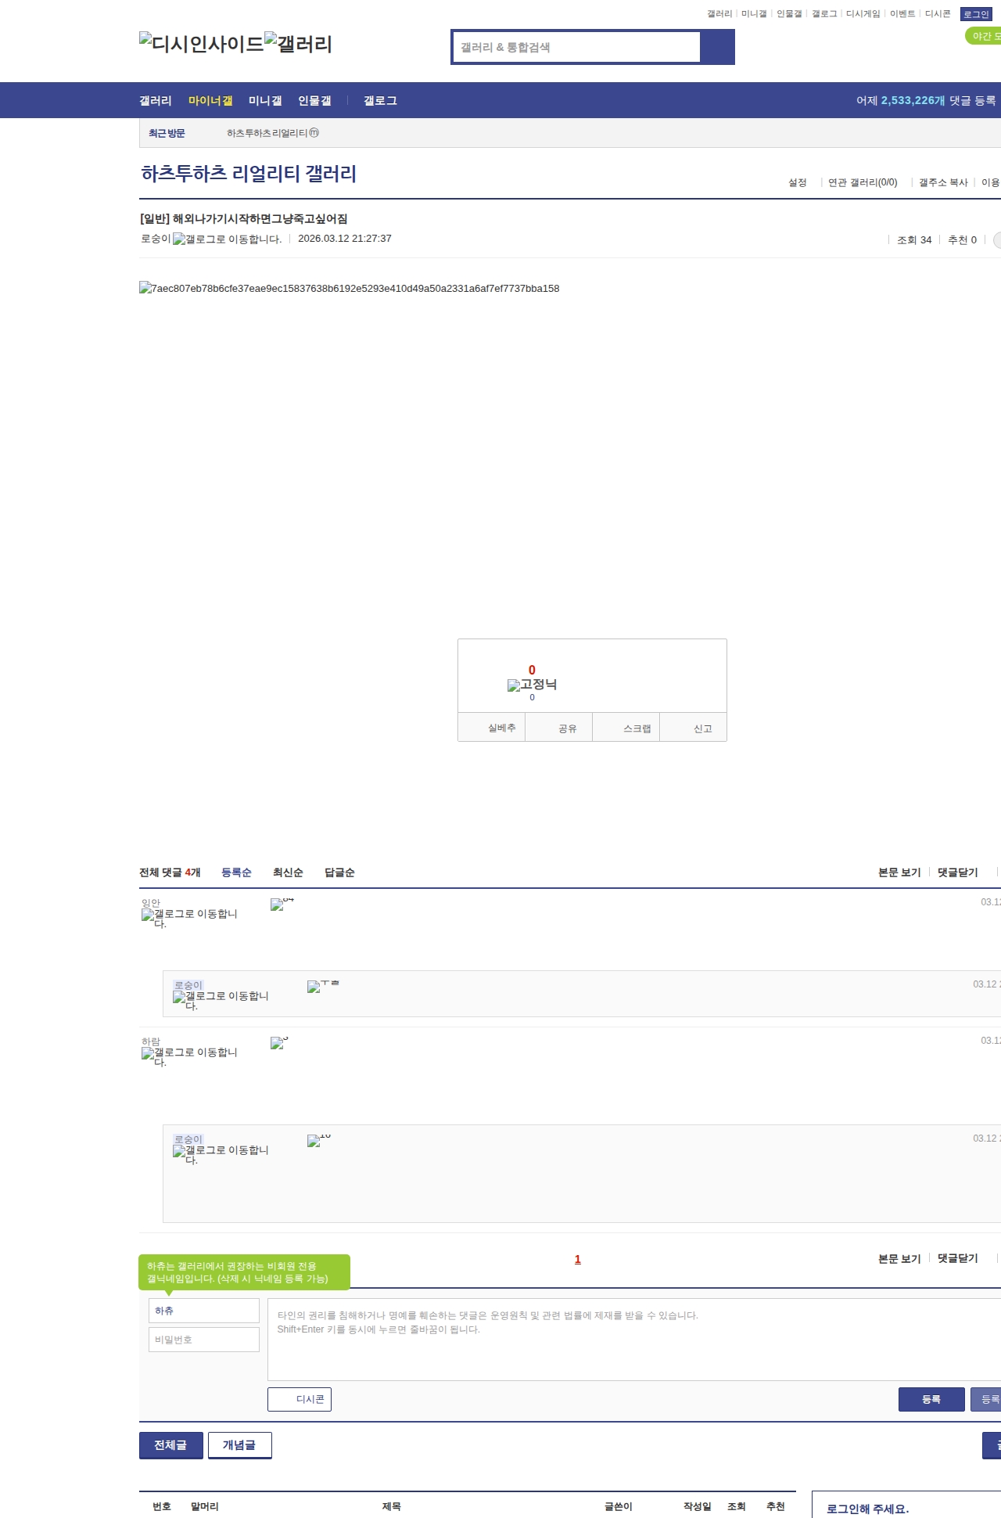This screenshot has height=1518, width=1001.
Task: Click the 로그인해 주세요. text
Action: click(x=868, y=1509)
